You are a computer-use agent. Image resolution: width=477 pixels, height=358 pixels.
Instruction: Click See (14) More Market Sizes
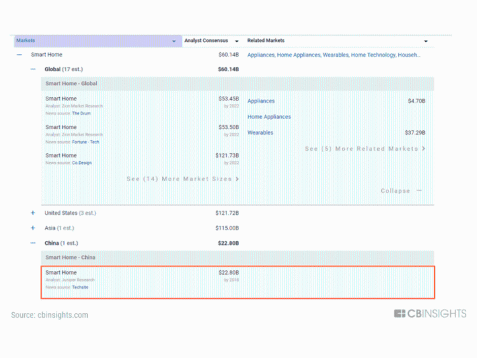(x=183, y=179)
